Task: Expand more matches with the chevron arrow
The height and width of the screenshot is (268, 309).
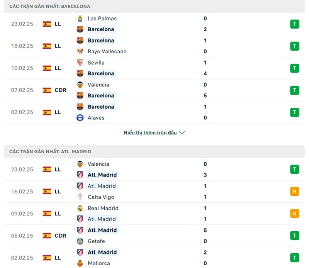Action: pos(182,133)
